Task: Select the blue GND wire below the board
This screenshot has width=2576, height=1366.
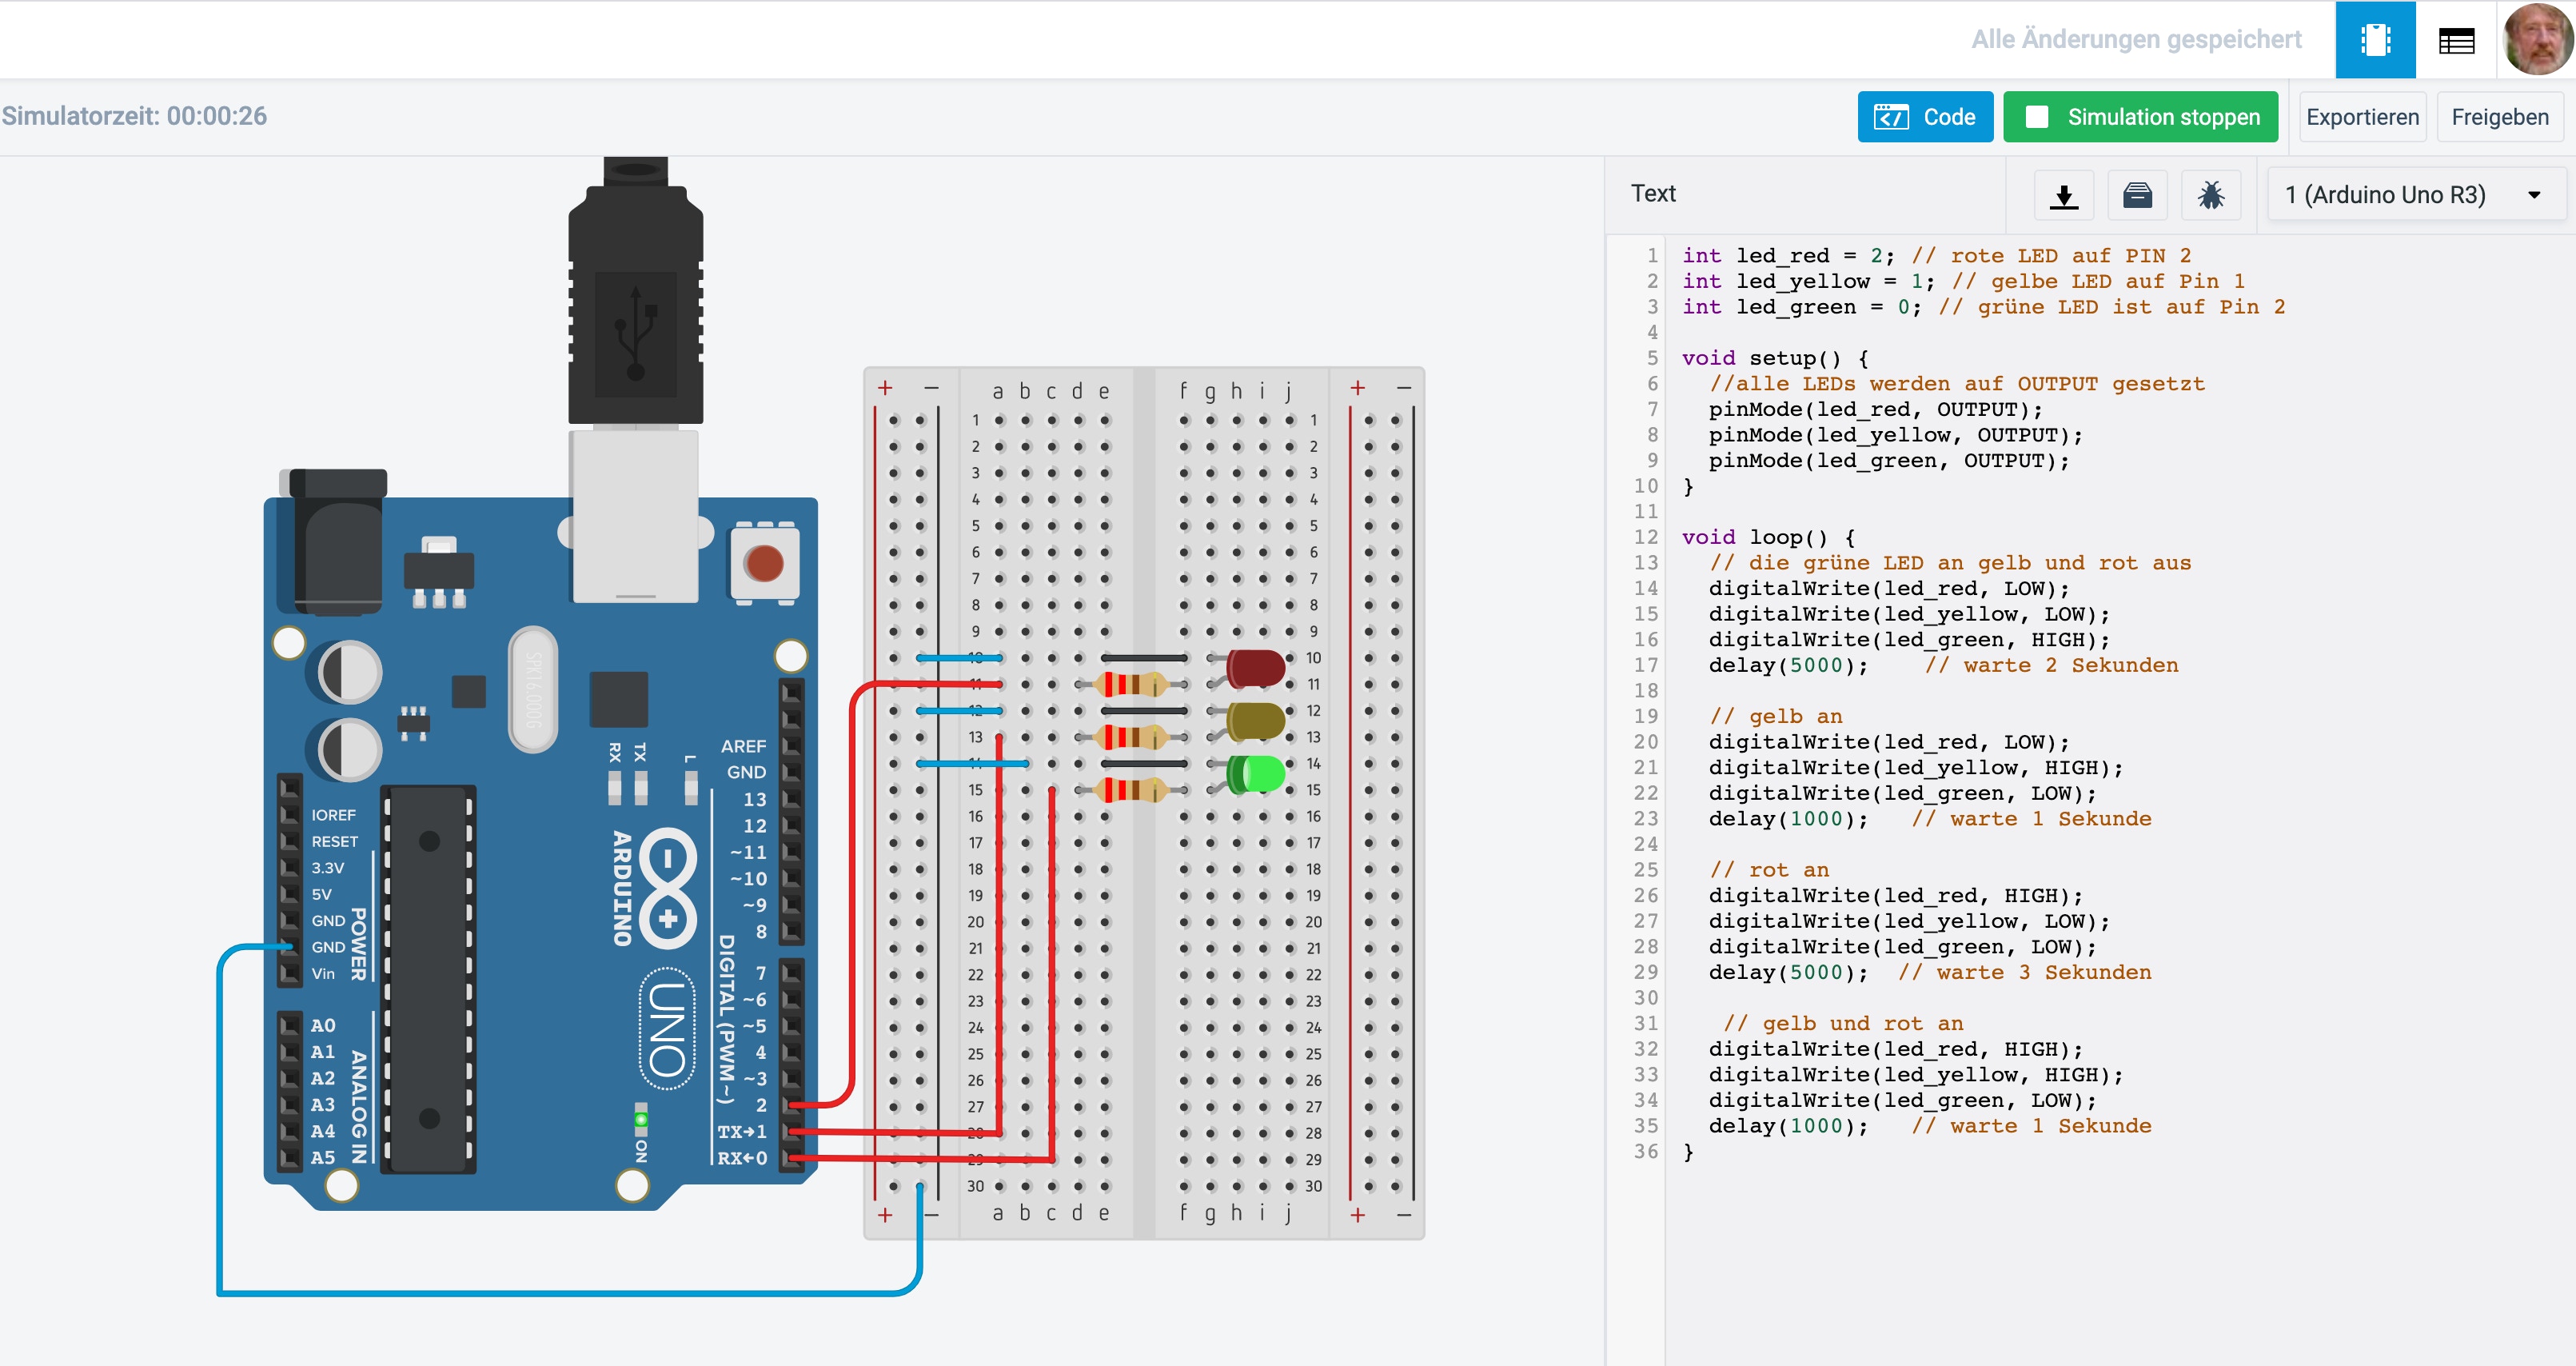Action: click(x=568, y=1293)
